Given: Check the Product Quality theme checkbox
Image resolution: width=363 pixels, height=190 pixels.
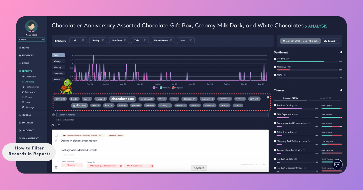Looking at the screenshot, I should coord(275,105).
